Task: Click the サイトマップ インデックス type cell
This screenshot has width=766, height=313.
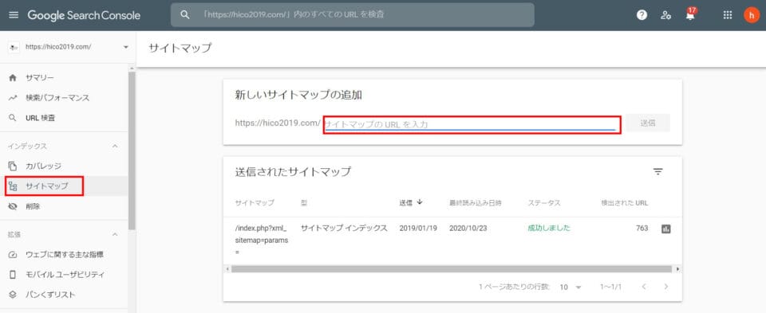Action: click(344, 228)
